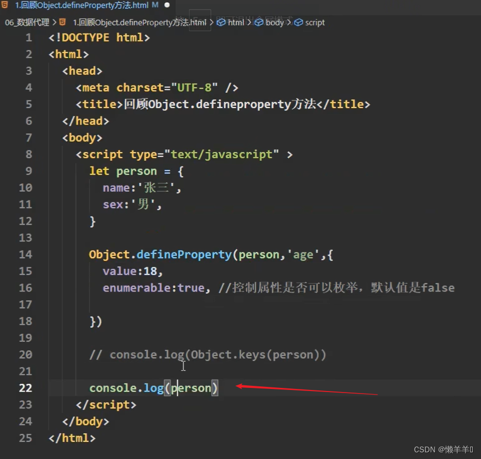This screenshot has width=481, height=459.
Task: Click line number 22 in the gutter
Action: pos(25,388)
